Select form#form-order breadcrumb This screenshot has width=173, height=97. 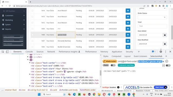click(x=88, y=90)
